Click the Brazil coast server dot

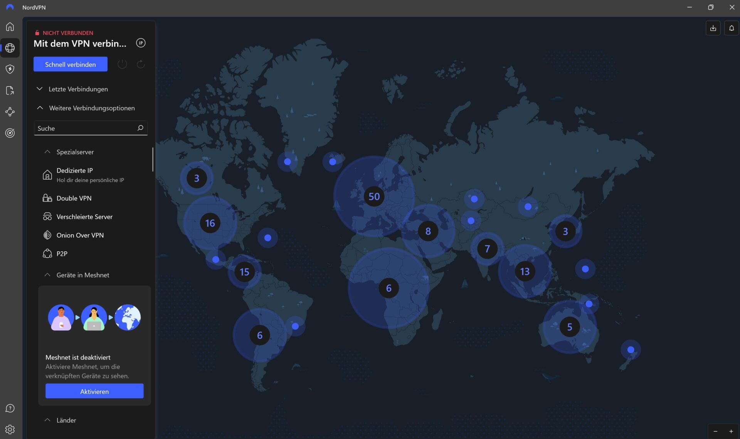(x=295, y=326)
